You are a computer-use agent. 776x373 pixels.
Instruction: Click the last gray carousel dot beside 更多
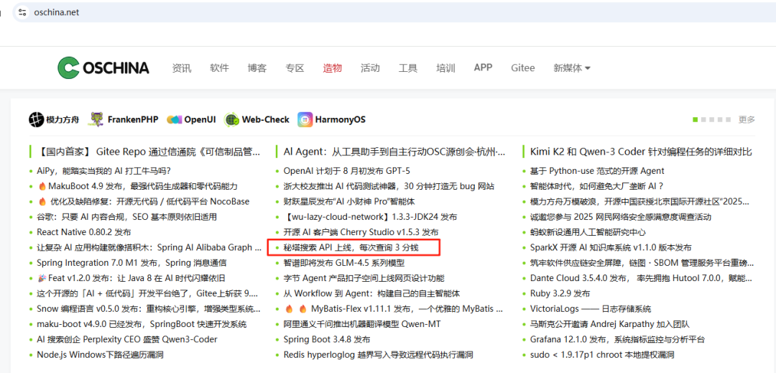pos(728,120)
